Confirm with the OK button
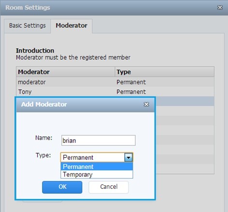Viewport: 228px width, 212px height. [x=62, y=187]
